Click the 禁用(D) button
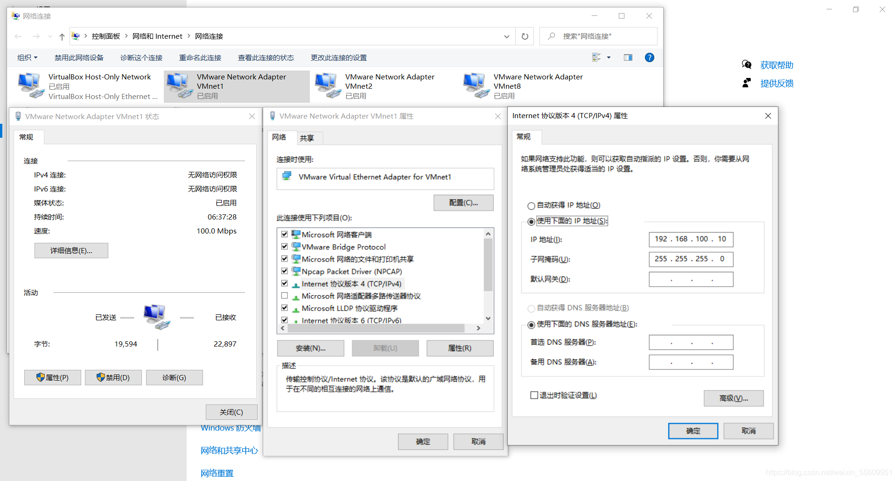 [113, 377]
